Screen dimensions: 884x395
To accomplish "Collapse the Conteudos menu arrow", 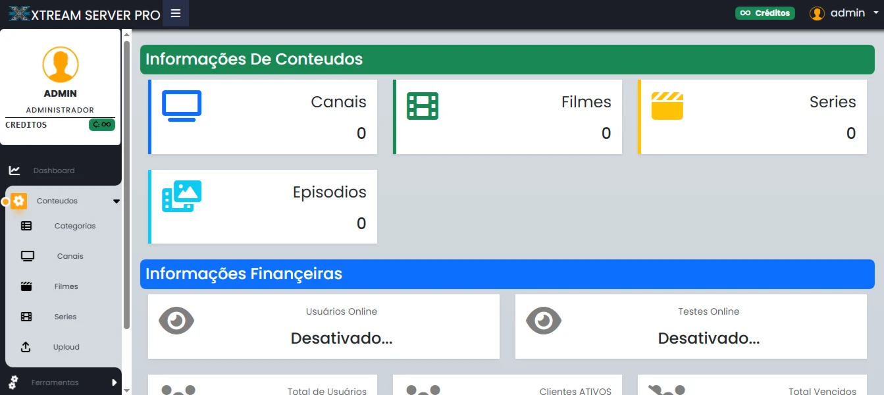I will pos(116,201).
